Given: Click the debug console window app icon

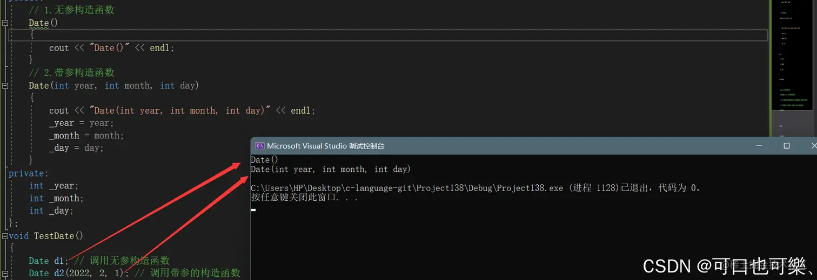Looking at the screenshot, I should pyautogui.click(x=259, y=146).
